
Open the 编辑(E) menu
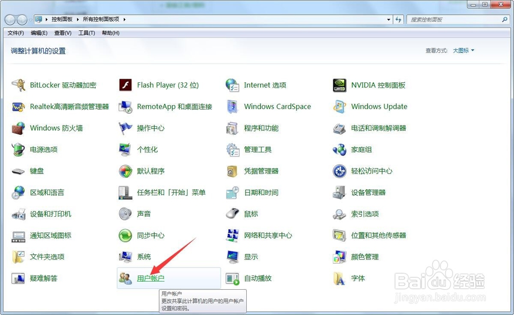(x=39, y=33)
